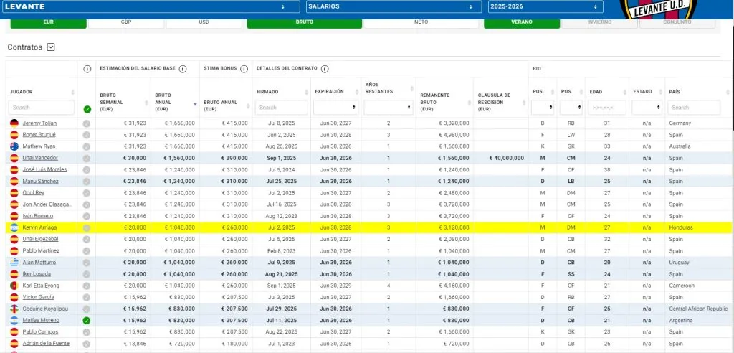Click the Firmado search field
Screen dimensions: 734x353
click(x=281, y=108)
